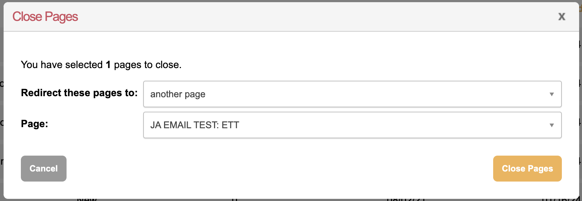Click the 'Redirect these pages to:' label
The image size is (582, 201).
point(79,93)
